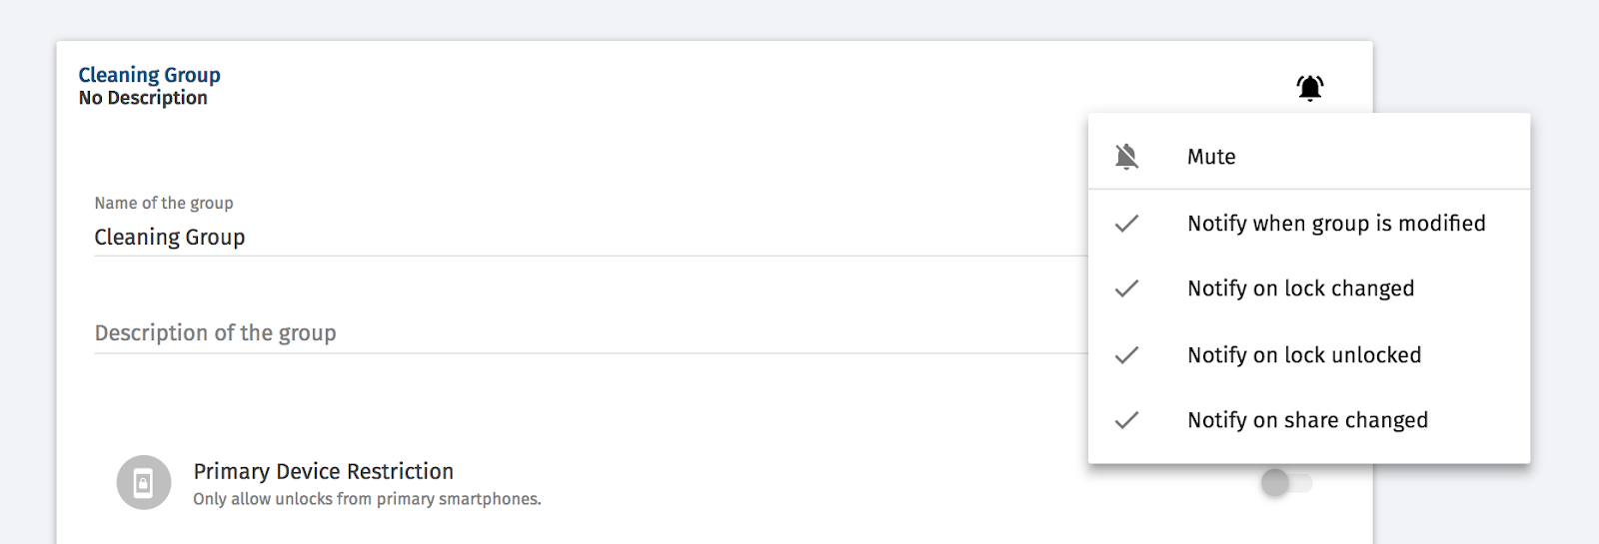Click the Cleaning Group header title
Viewport: 1599px width, 544px height.
coord(150,75)
